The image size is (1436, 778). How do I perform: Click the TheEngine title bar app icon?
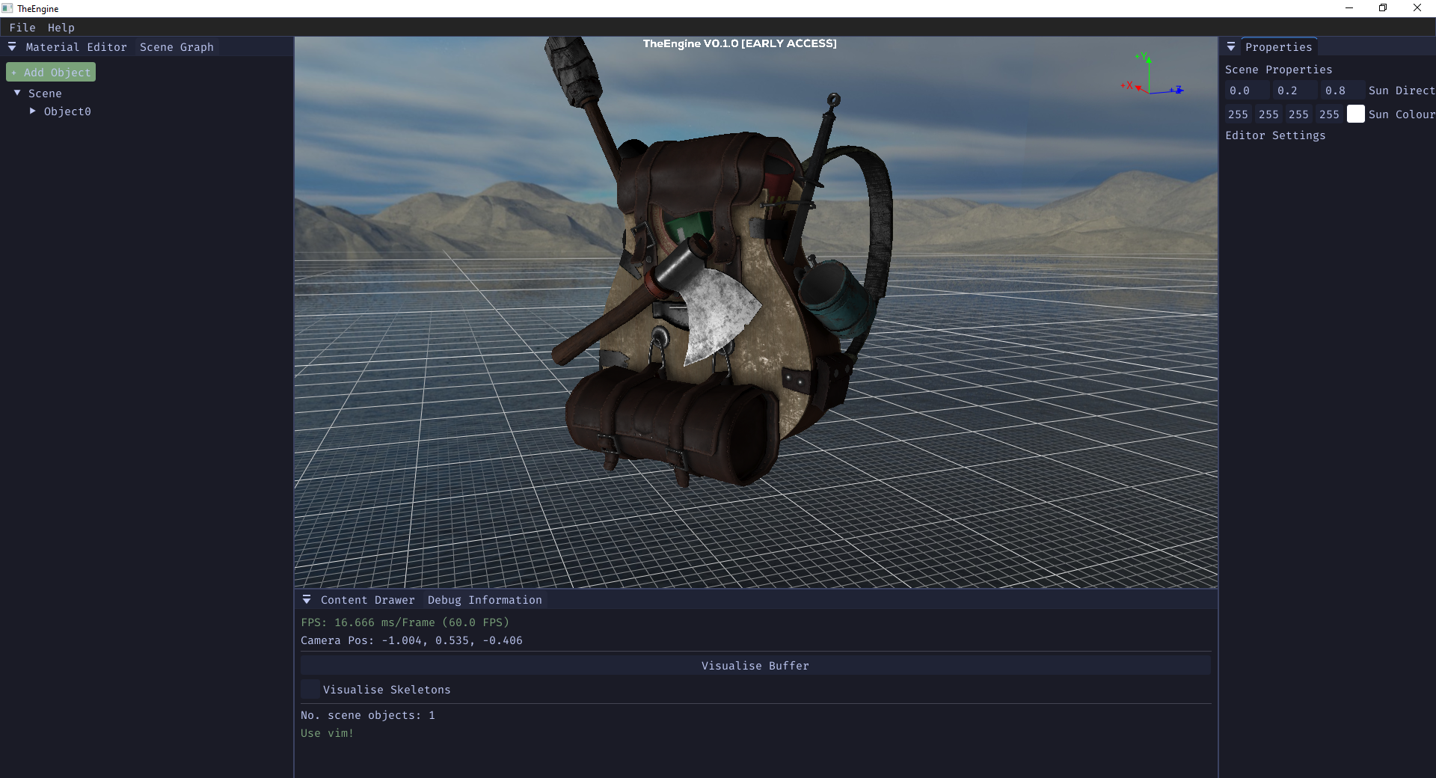[x=7, y=8]
